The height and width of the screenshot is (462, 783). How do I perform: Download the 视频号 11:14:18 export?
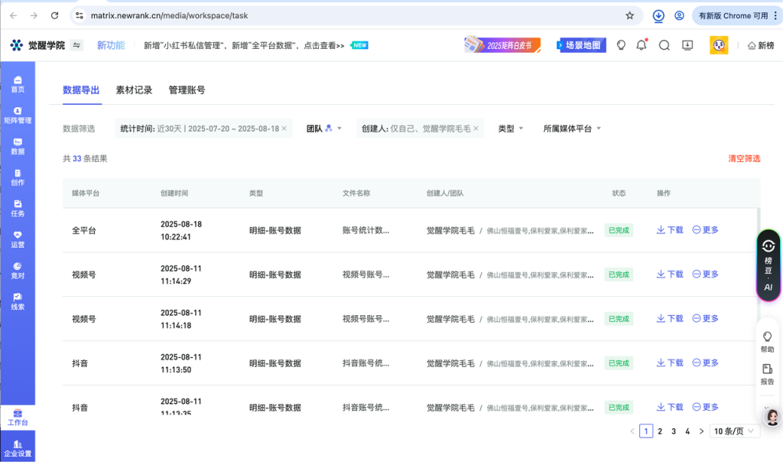coord(670,319)
